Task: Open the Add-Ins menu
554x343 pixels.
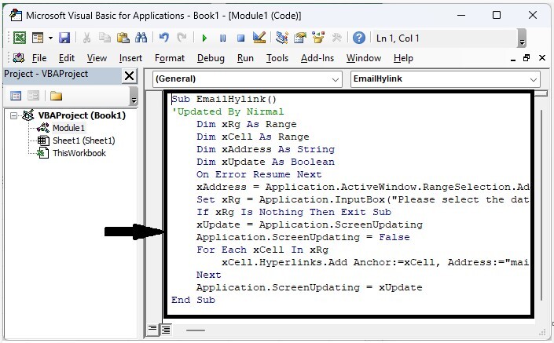Action: 317,58
